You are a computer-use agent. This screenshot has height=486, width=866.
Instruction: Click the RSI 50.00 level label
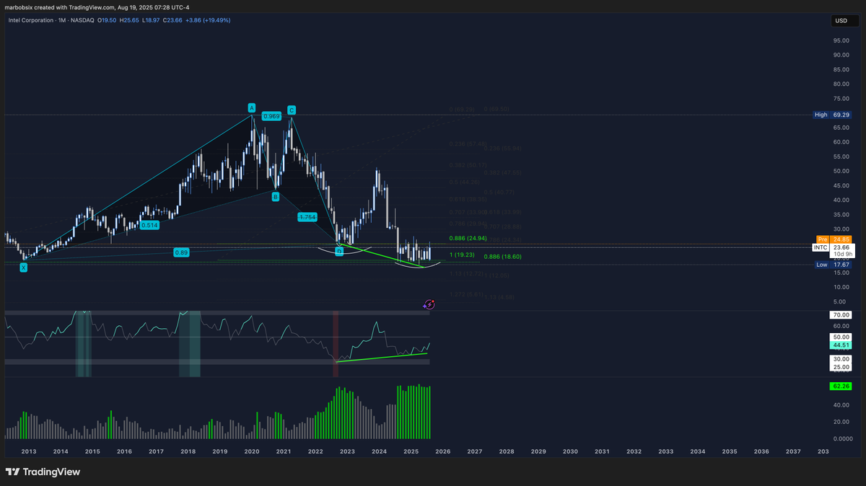click(841, 337)
